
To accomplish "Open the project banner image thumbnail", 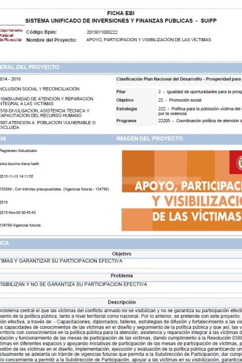I will coord(181,191).
